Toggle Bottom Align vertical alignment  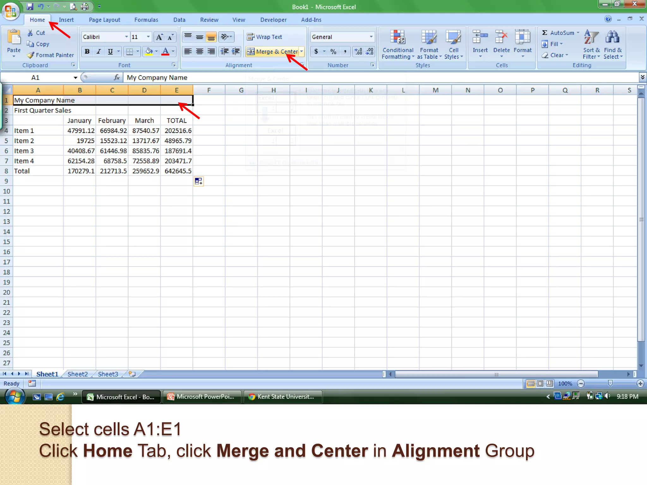[211, 37]
